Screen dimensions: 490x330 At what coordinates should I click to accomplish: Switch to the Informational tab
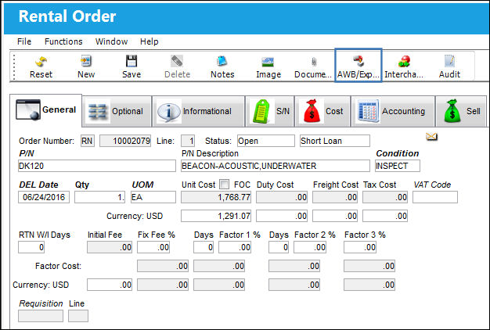coord(199,111)
